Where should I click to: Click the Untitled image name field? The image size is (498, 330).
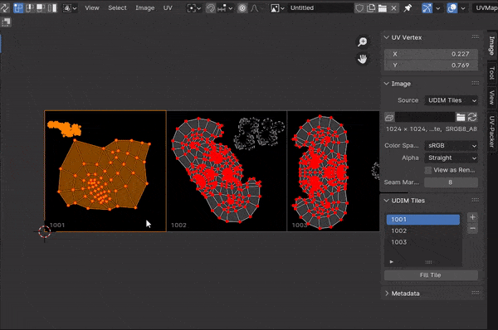(320, 8)
